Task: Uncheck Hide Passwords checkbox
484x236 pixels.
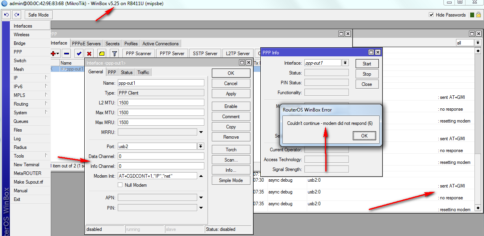Action: (x=431, y=15)
